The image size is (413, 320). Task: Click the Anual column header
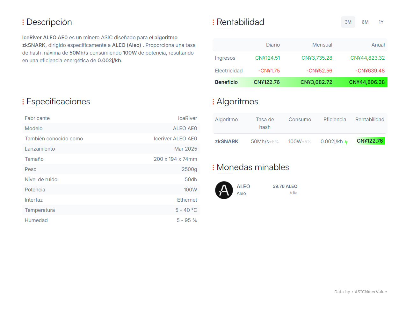coord(378,45)
